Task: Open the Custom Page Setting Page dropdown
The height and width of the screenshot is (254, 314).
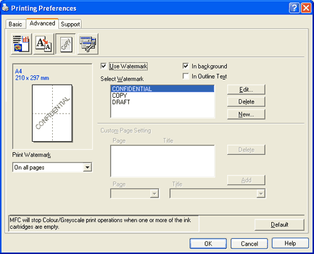Action: coord(154,194)
